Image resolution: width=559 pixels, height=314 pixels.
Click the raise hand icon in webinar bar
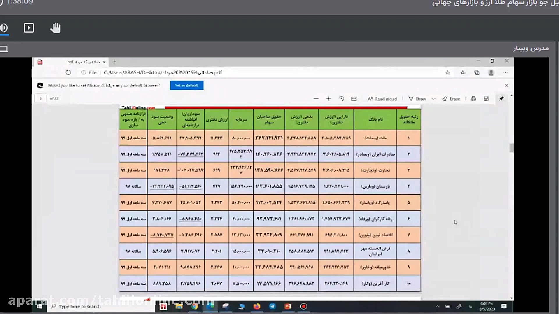point(55,28)
